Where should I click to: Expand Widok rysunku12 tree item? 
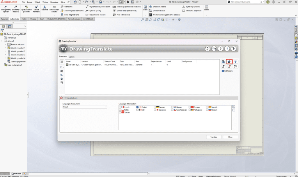pos(5,51)
